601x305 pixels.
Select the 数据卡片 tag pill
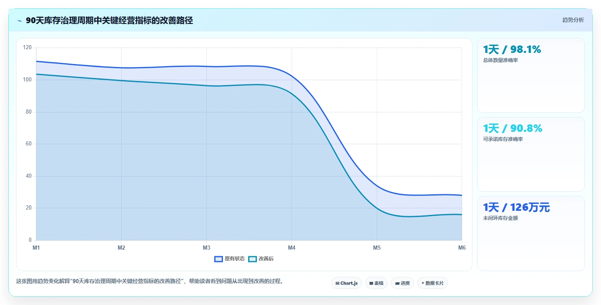(432, 283)
